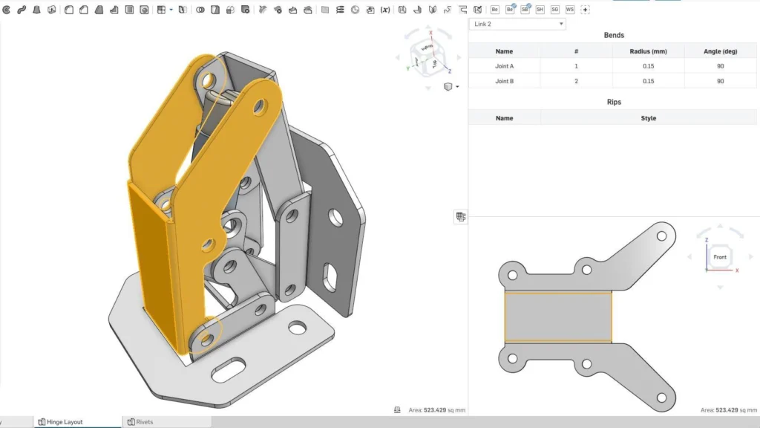Click the SH custom feature icon
The width and height of the screenshot is (760, 428).
(x=540, y=10)
